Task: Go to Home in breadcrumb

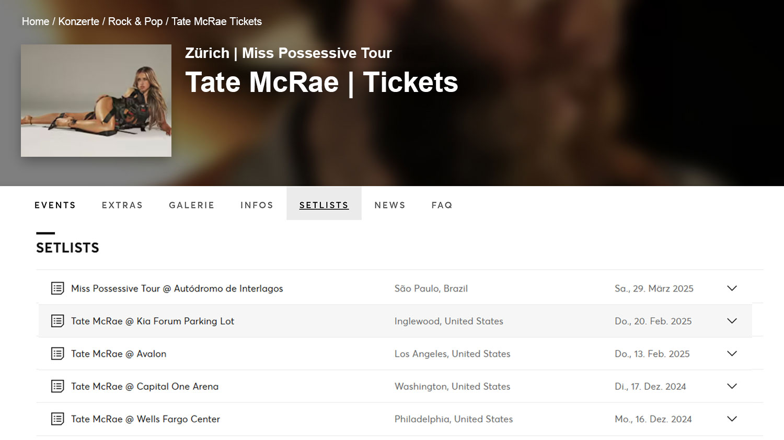Action: pyautogui.click(x=36, y=21)
